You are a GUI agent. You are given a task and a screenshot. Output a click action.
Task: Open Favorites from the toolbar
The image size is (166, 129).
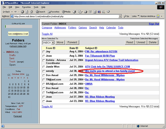(53, 12)
